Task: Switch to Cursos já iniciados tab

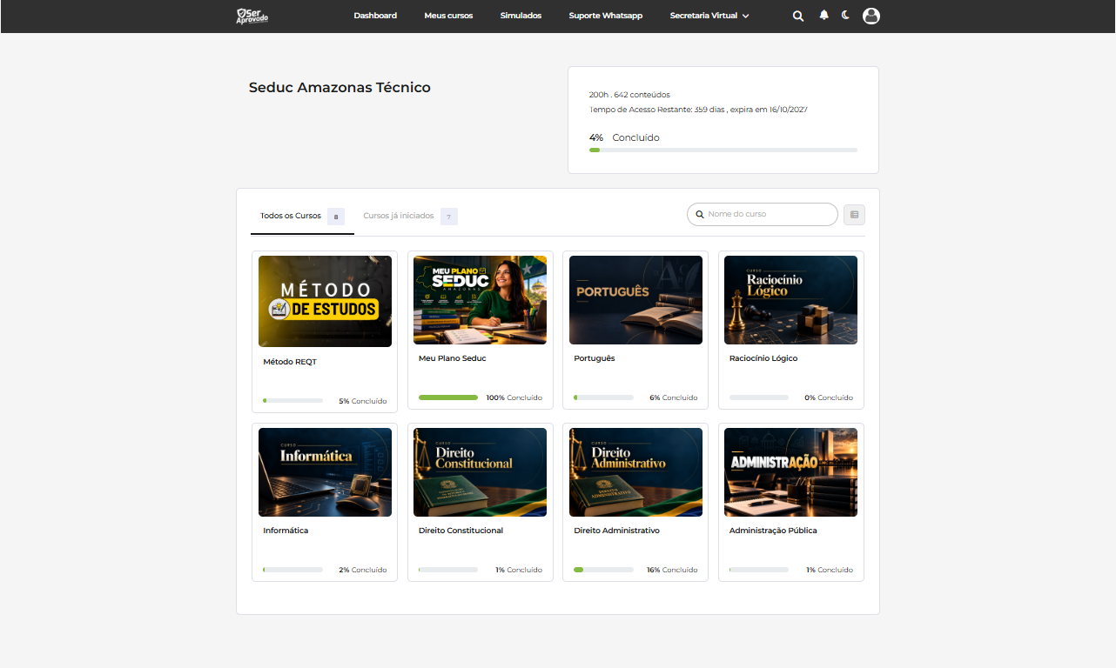Action: tap(409, 216)
